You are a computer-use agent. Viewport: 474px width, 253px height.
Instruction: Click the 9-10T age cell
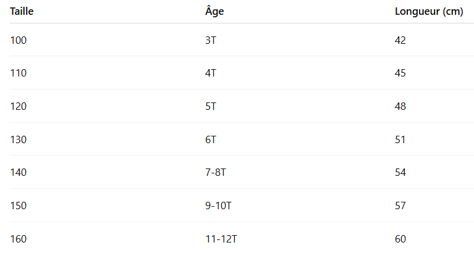point(218,205)
